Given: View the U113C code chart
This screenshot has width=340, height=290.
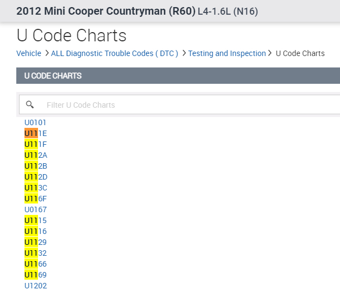Looking at the screenshot, I should point(36,188).
